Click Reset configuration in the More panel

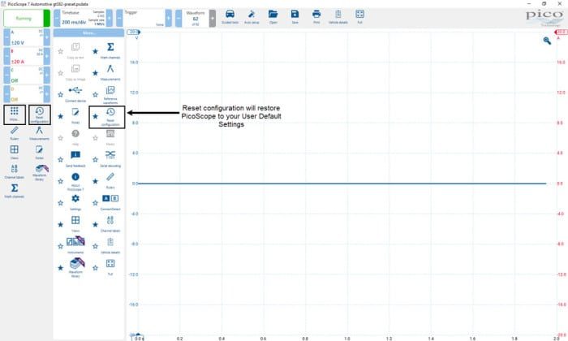tap(110, 117)
